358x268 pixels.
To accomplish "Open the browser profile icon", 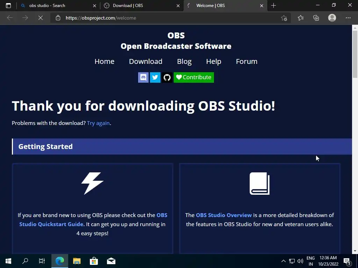I will (x=332, y=18).
